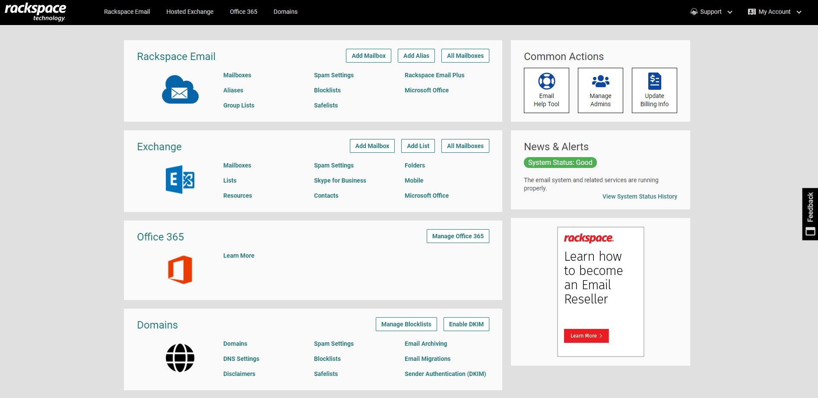Click the Add Mailbox button under Rackspace Email
Image resolution: width=818 pixels, height=398 pixels.
[x=368, y=56]
